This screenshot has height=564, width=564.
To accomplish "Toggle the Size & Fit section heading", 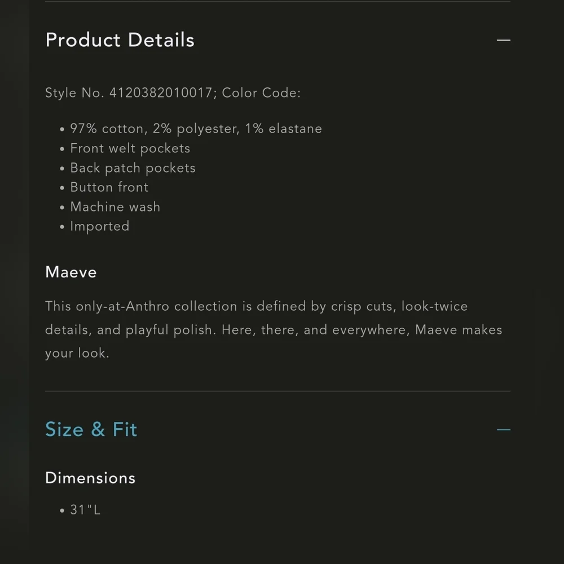I will (91, 430).
